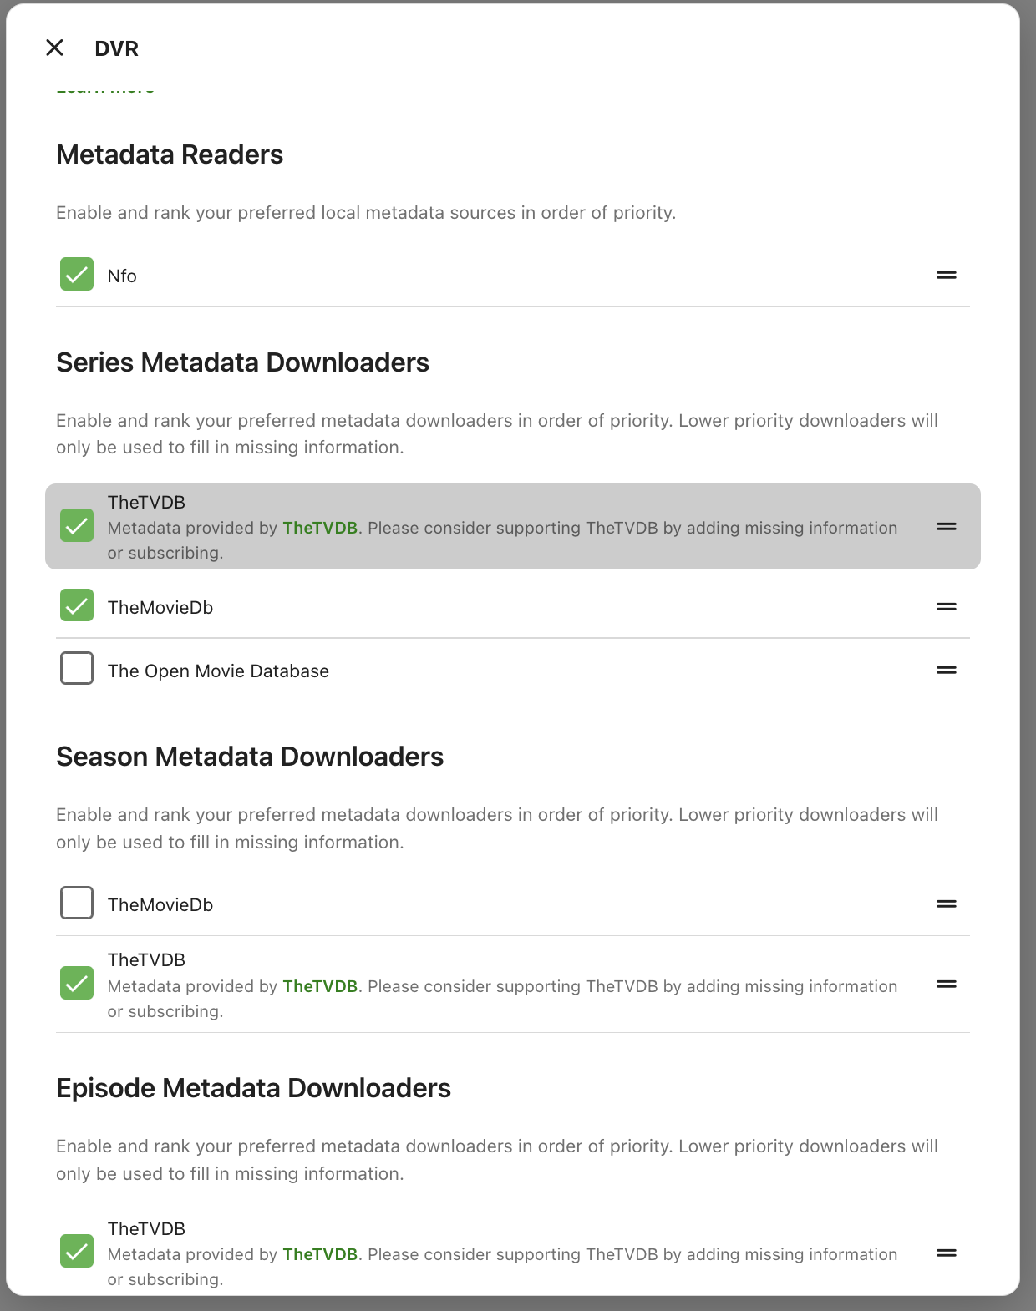
Task: Enable The Open Movie Database checkbox
Action: [x=77, y=669]
